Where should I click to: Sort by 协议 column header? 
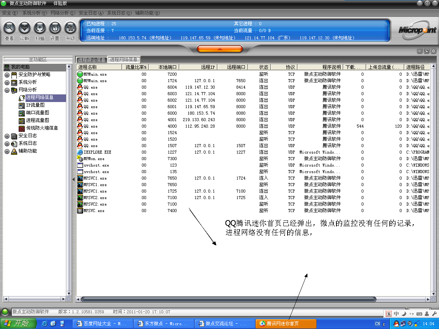tap(284, 67)
